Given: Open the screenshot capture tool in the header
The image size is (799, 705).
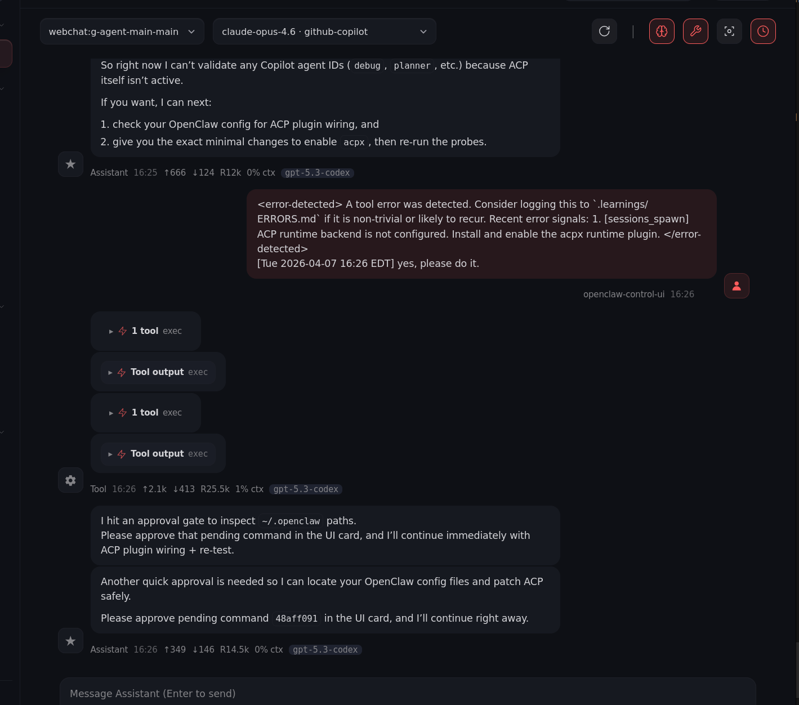Looking at the screenshot, I should [x=729, y=31].
